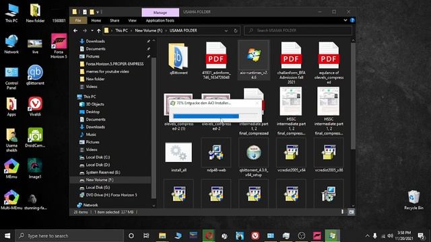The height and width of the screenshot is (242, 431).
Task: Expand the New Volume (F:) breadcrumb chevron
Action: (166, 31)
